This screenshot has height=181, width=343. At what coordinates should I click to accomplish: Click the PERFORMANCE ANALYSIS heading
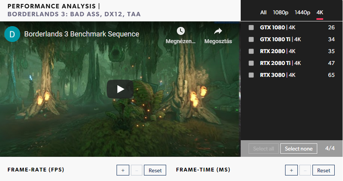52,6
